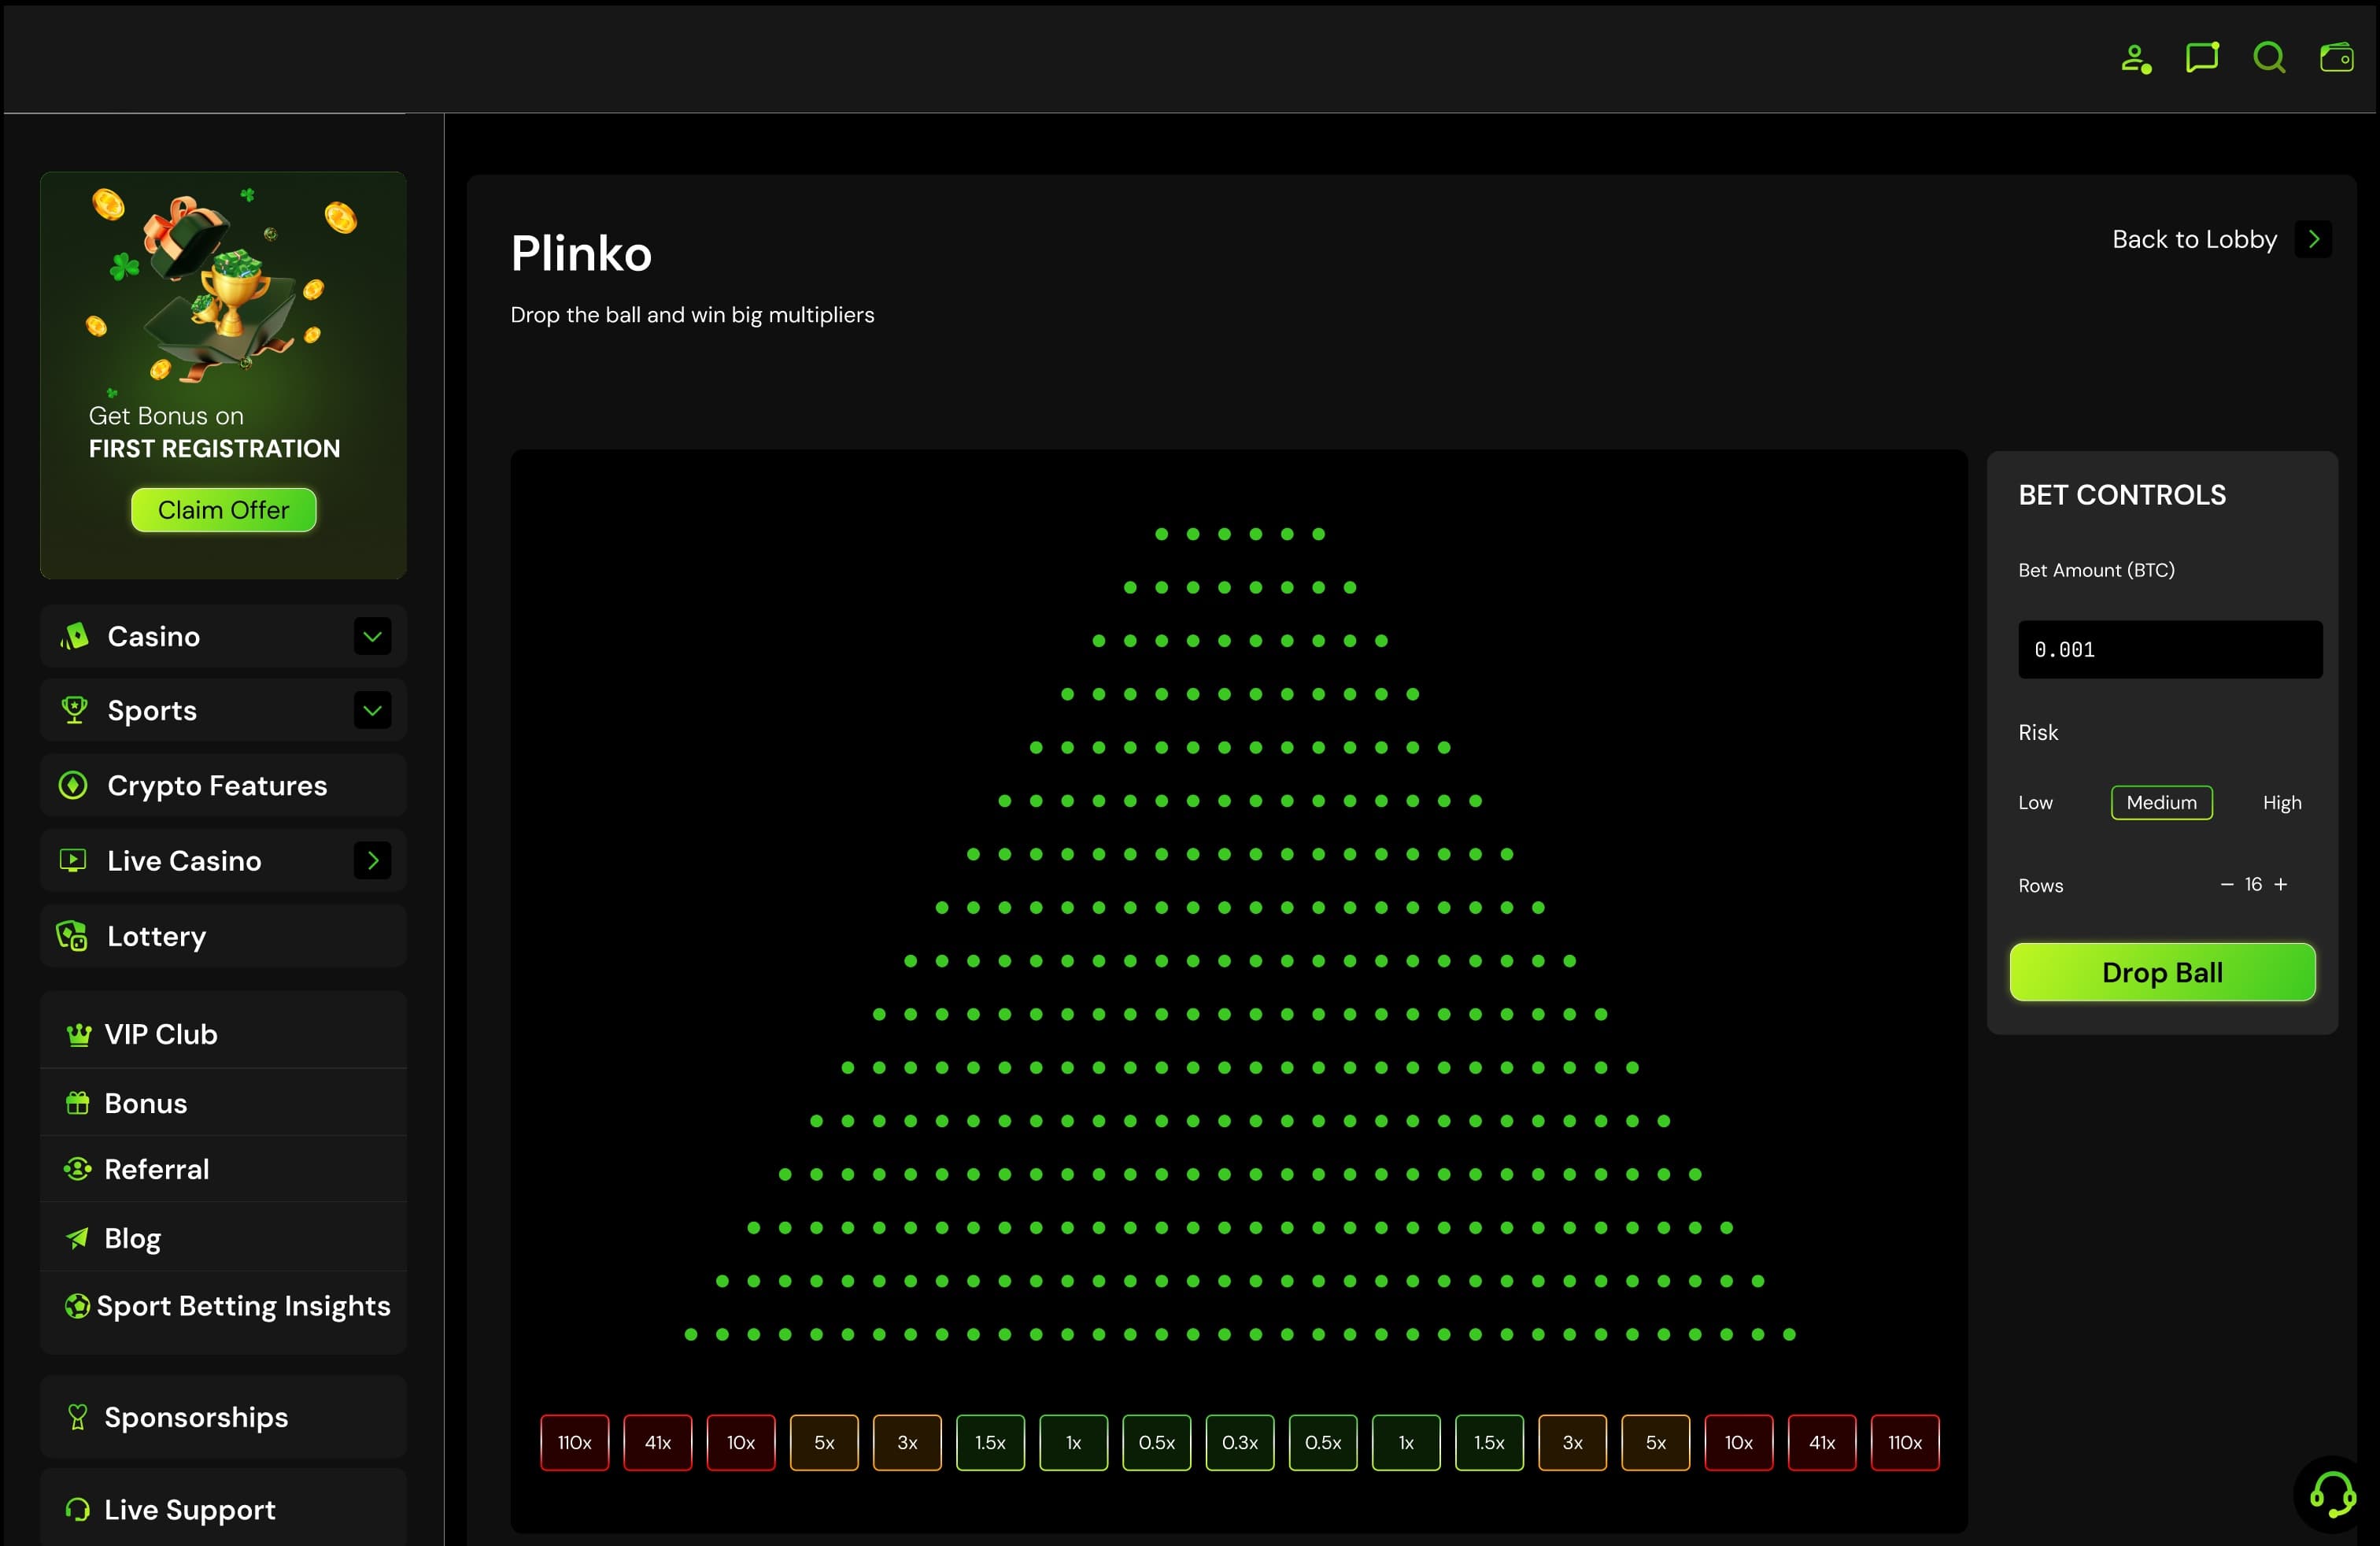Click the Lottery ticket icon in sidebar

coord(72,936)
